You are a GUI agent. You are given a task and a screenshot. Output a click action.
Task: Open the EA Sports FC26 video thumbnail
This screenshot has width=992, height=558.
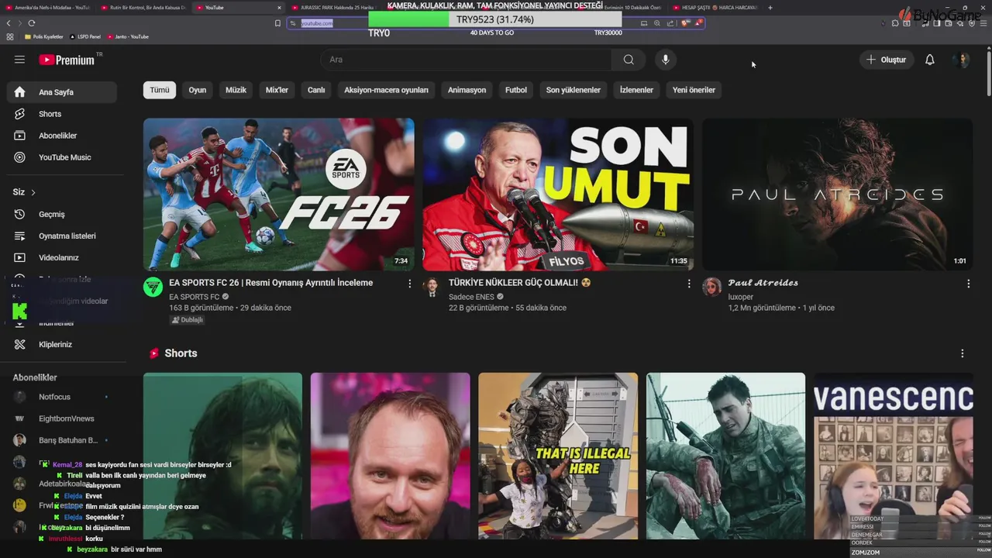[279, 194]
